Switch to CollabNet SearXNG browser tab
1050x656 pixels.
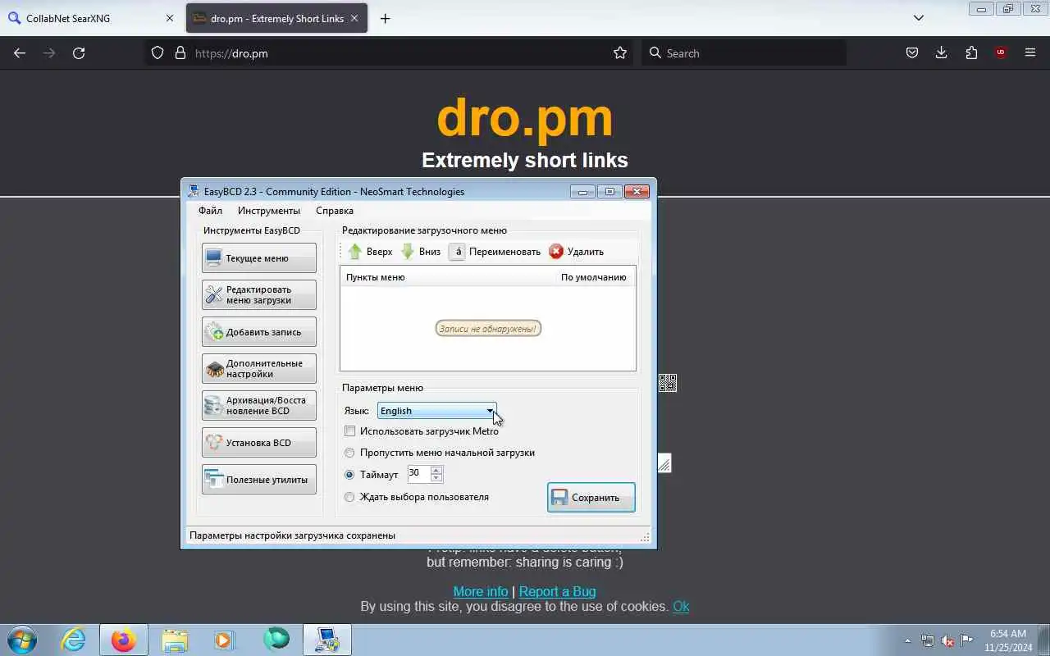[91, 18]
